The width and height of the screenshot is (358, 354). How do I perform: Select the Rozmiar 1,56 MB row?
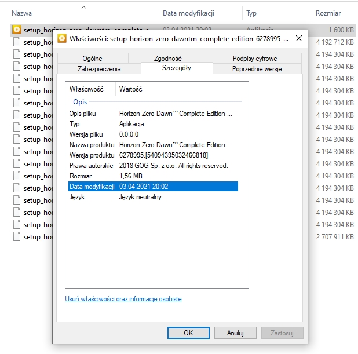coord(153,176)
